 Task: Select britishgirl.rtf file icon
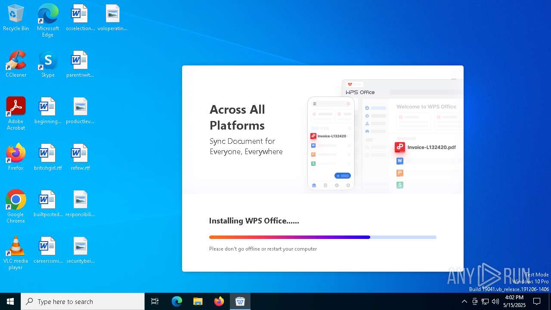coord(48,157)
